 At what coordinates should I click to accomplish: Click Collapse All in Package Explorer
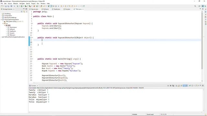tap(22, 12)
